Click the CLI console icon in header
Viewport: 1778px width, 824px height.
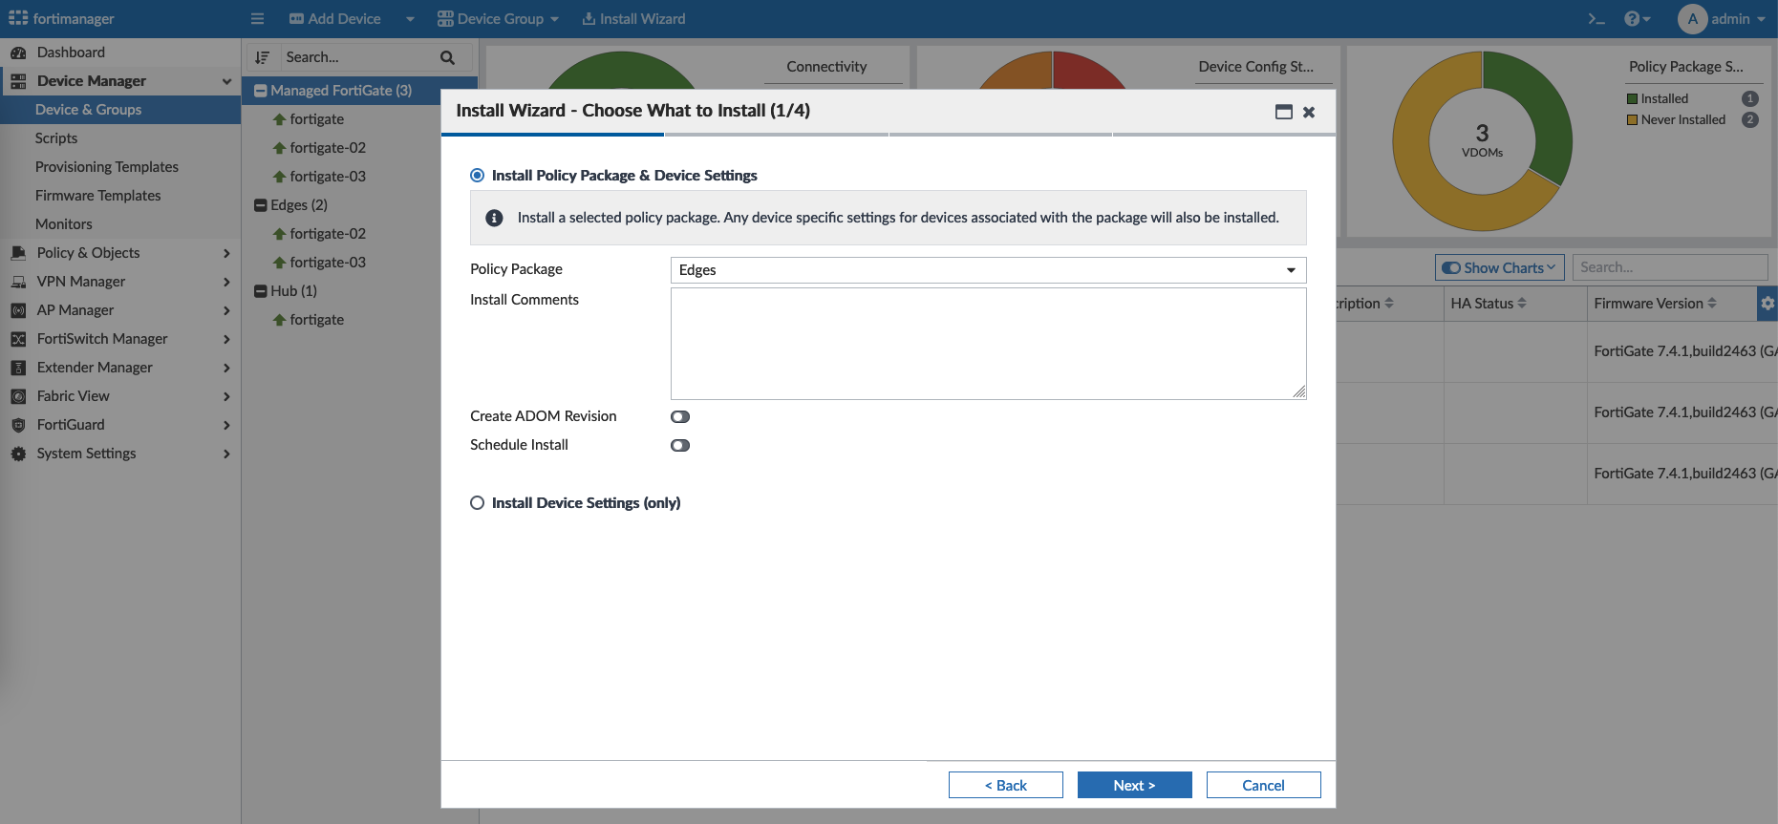pyautogui.click(x=1596, y=19)
